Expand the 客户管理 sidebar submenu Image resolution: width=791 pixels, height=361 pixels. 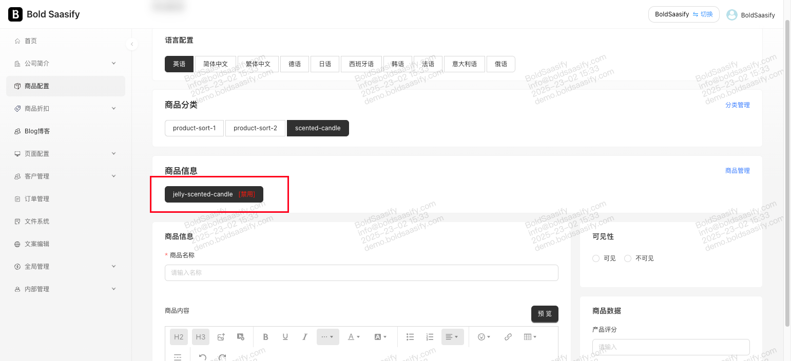click(66, 176)
